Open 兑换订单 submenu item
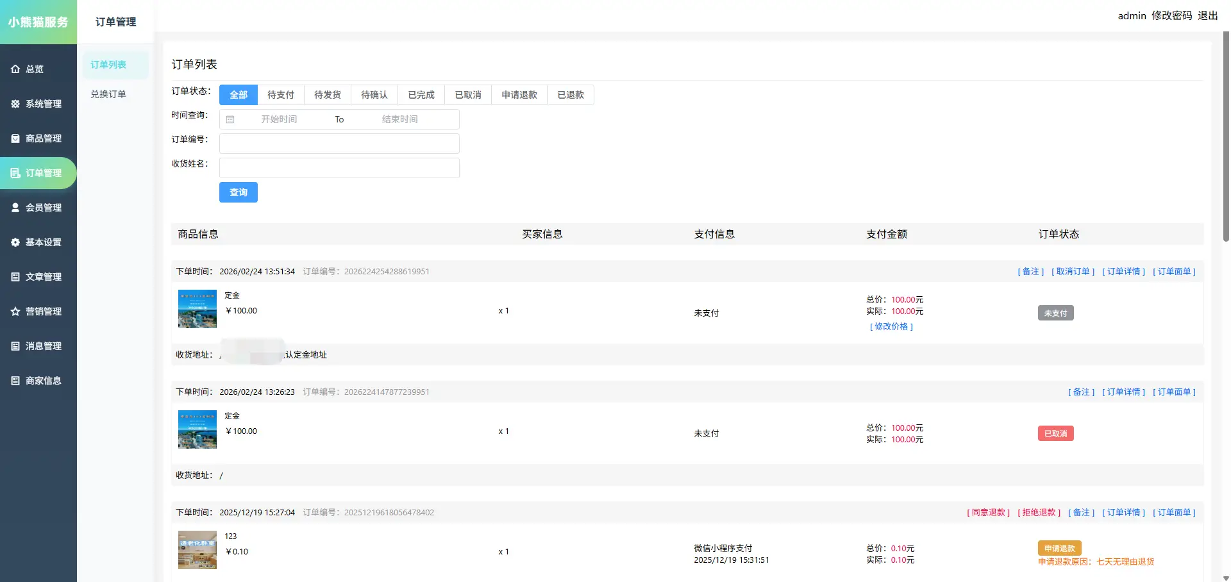Viewport: 1231px width, 582px height. point(108,94)
